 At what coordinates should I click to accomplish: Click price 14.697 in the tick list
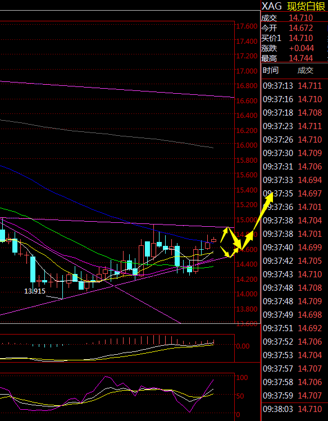[309, 194]
